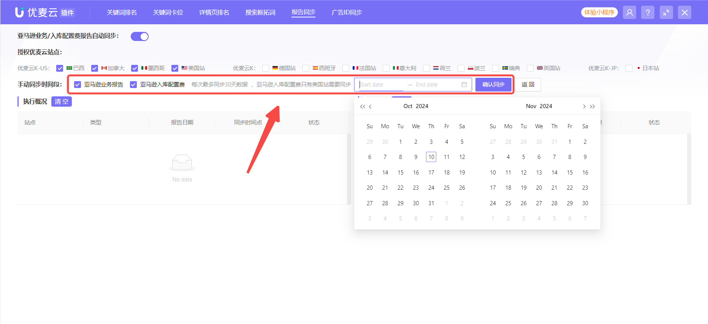Click the 报告日期 column header
The width and height of the screenshot is (708, 324).
182,123
